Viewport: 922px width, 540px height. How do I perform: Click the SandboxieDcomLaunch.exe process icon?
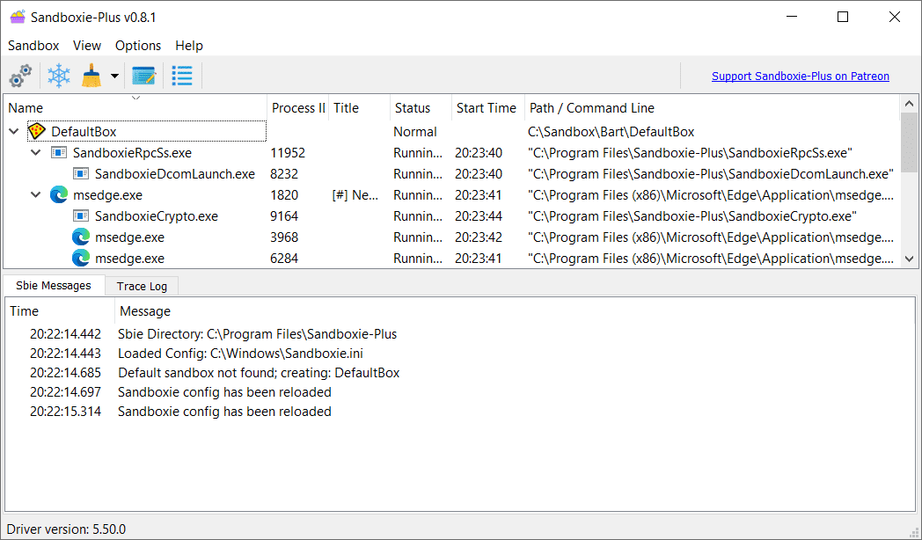[81, 174]
